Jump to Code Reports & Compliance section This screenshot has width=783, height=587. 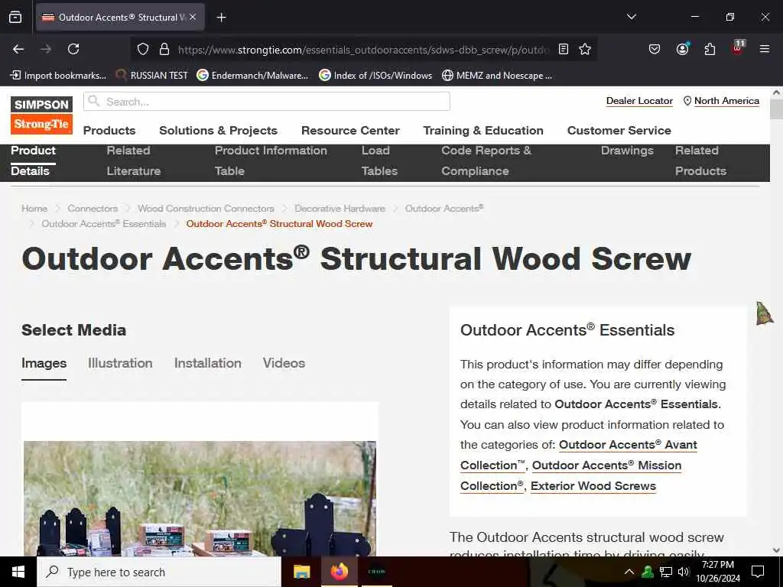coord(486,161)
